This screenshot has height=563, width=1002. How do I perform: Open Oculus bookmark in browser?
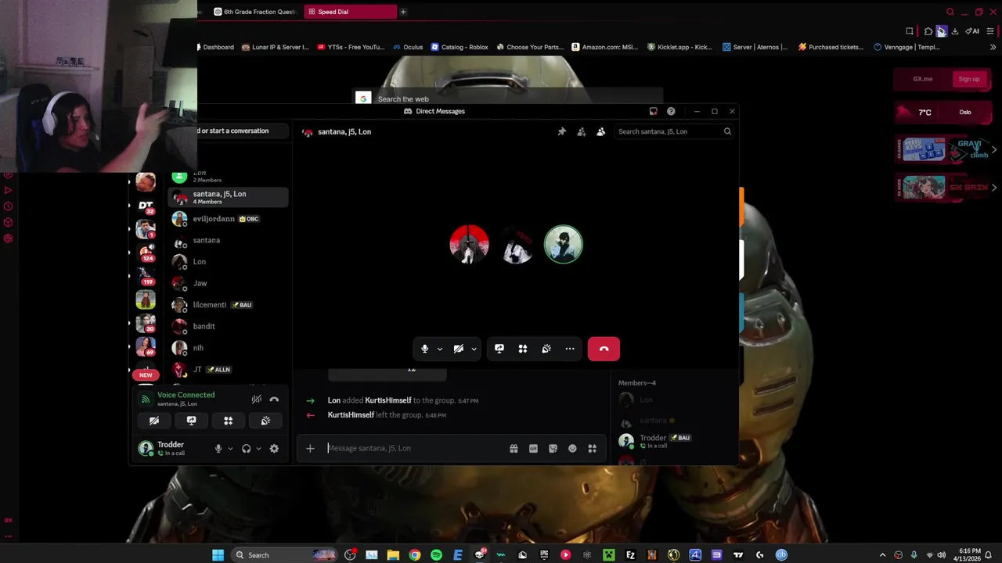click(408, 47)
